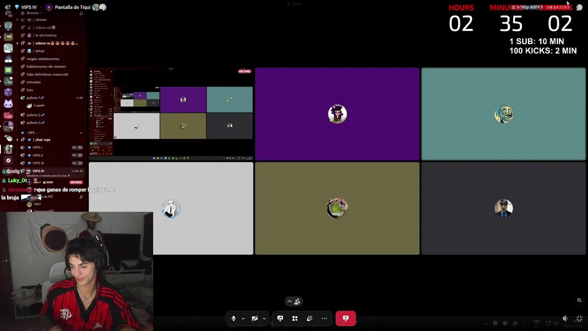The image size is (588, 331).
Task: Open the chat bubble icon top right
Action: (x=579, y=7)
